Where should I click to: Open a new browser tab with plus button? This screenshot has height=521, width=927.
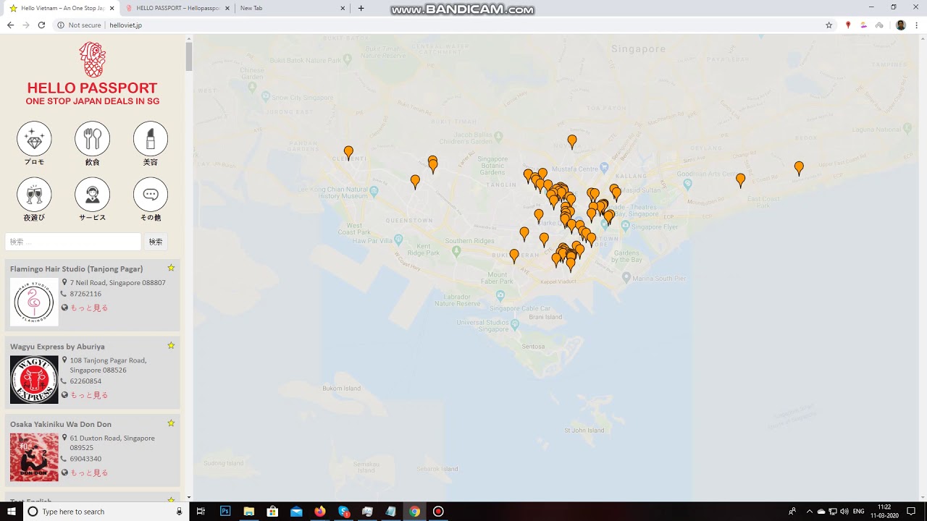click(x=361, y=8)
